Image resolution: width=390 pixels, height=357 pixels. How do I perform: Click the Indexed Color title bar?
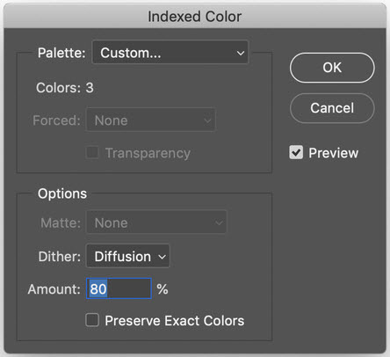point(195,16)
